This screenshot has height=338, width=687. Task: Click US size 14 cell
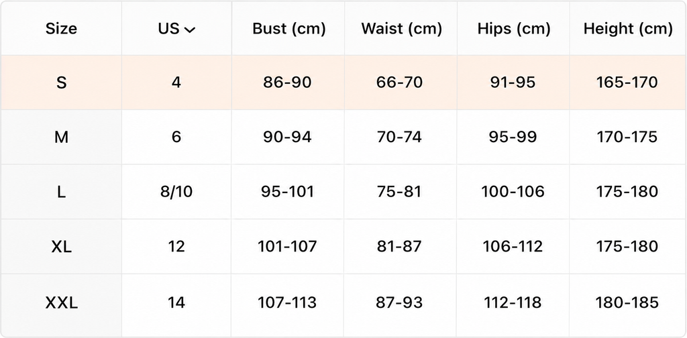tap(176, 302)
